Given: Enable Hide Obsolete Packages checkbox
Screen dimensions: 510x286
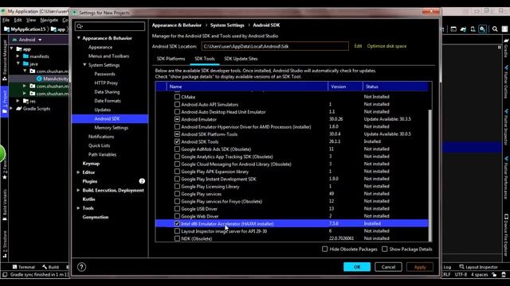Looking at the screenshot, I should [324, 249].
